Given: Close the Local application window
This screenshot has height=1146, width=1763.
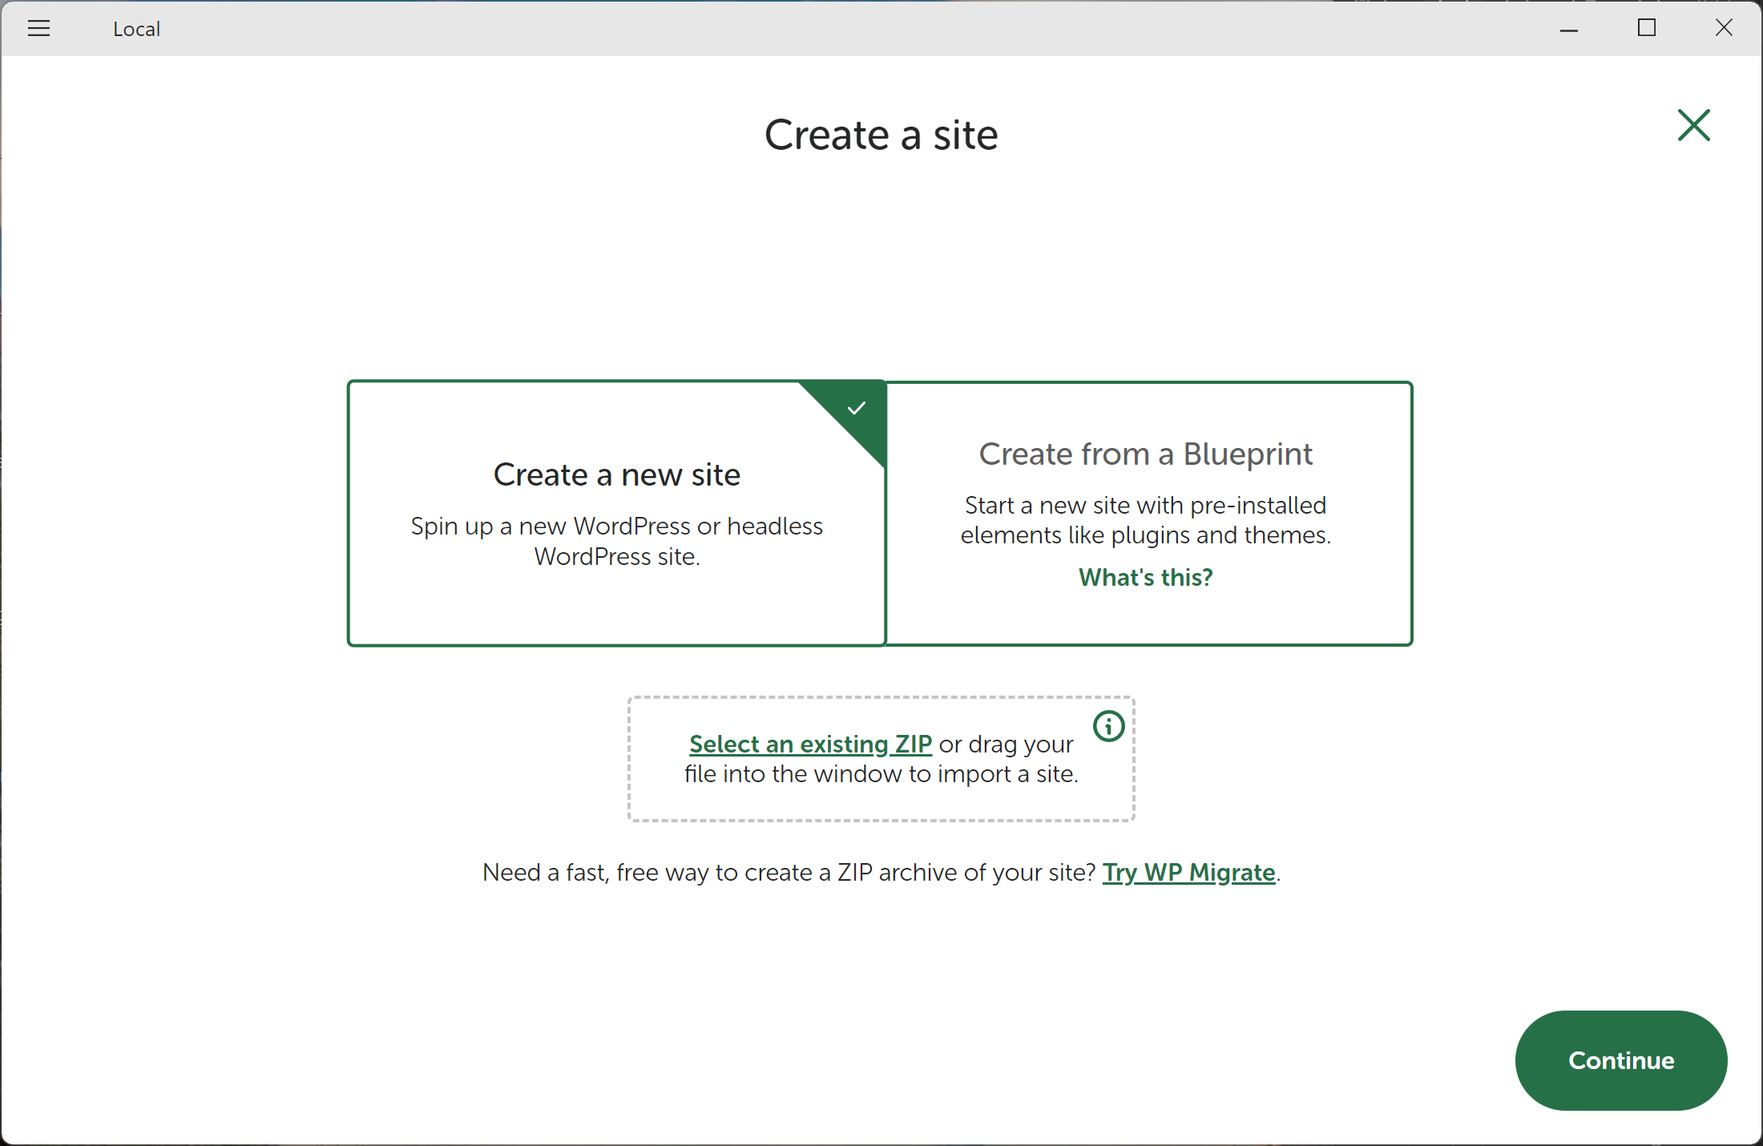Looking at the screenshot, I should (1724, 29).
